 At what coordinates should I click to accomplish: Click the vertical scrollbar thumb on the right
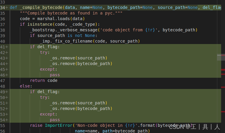pyautogui.click(x=221, y=57)
